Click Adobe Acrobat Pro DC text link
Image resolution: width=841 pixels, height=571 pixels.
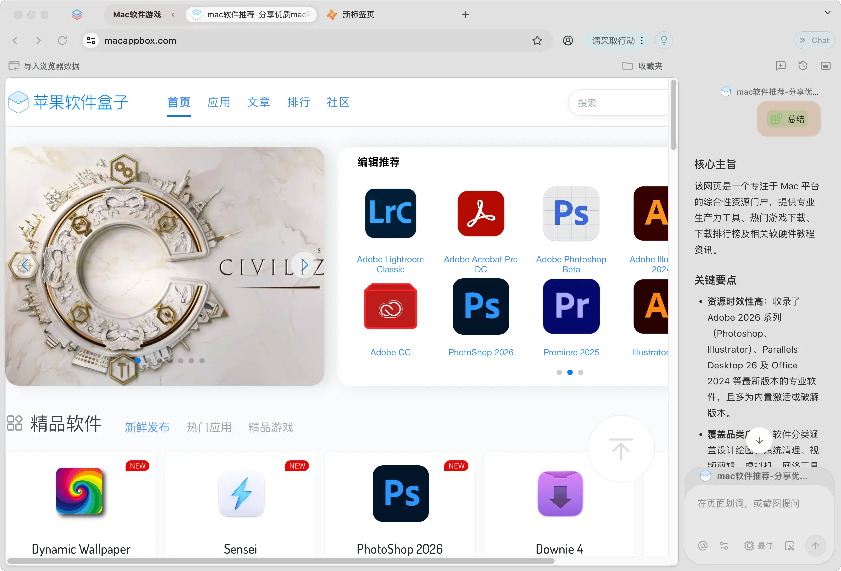click(x=481, y=264)
